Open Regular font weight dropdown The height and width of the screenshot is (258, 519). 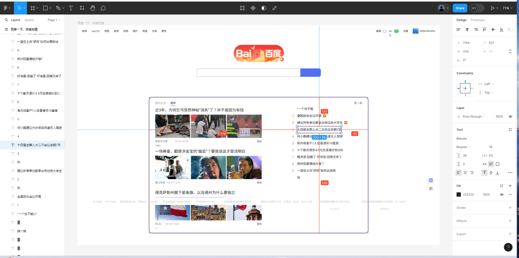464,147
